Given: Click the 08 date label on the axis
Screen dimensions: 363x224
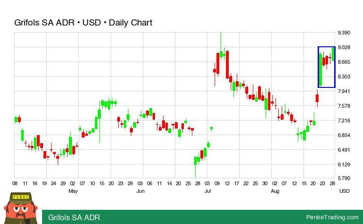Looking at the screenshot, I should (x=15, y=183).
